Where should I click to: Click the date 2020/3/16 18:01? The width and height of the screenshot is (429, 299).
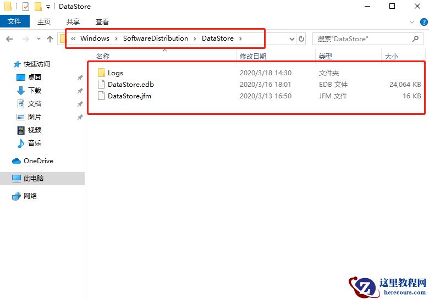point(266,85)
